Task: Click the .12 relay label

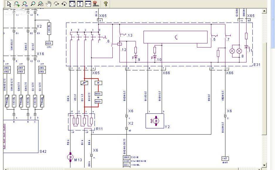Action: point(123,50)
